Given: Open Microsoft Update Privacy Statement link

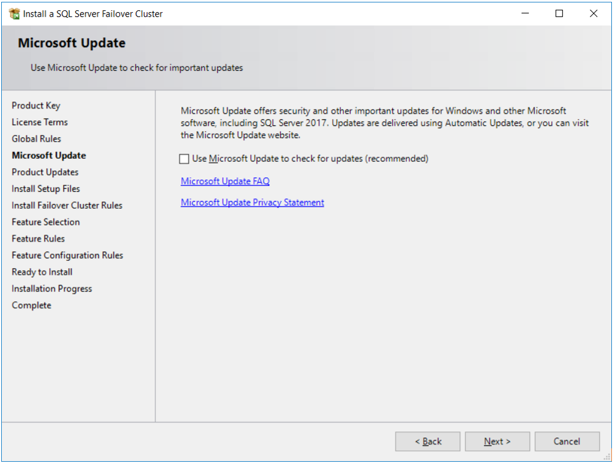Looking at the screenshot, I should tap(252, 202).
